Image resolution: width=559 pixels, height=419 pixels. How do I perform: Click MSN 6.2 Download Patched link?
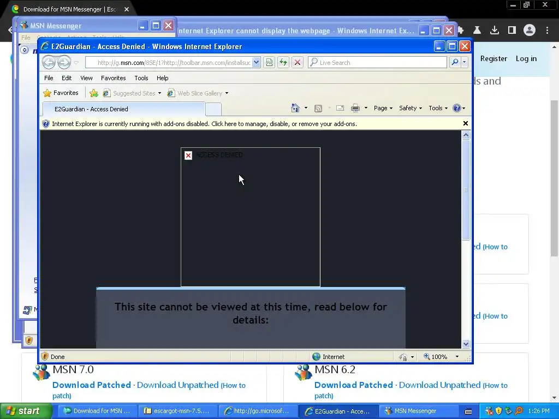pos(354,385)
